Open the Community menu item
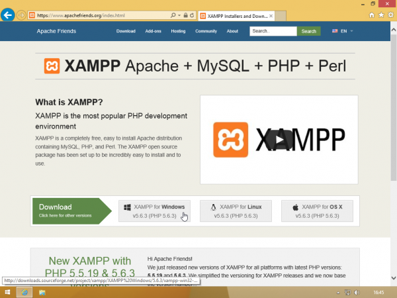The width and height of the screenshot is (397, 298). point(206,31)
